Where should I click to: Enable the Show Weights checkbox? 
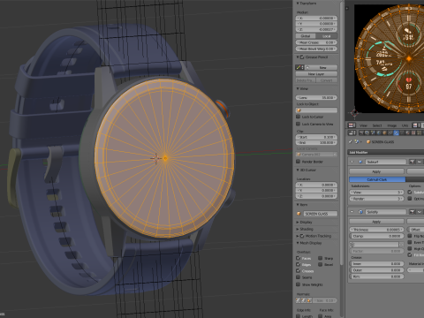(x=299, y=284)
